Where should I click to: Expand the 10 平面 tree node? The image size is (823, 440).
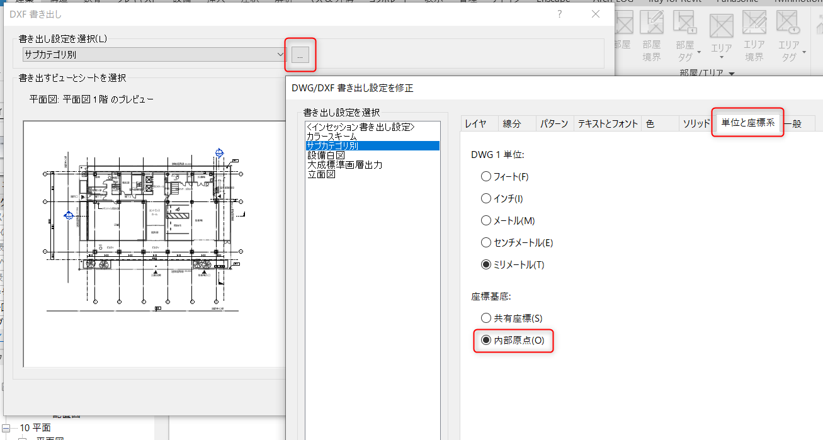click(7, 428)
